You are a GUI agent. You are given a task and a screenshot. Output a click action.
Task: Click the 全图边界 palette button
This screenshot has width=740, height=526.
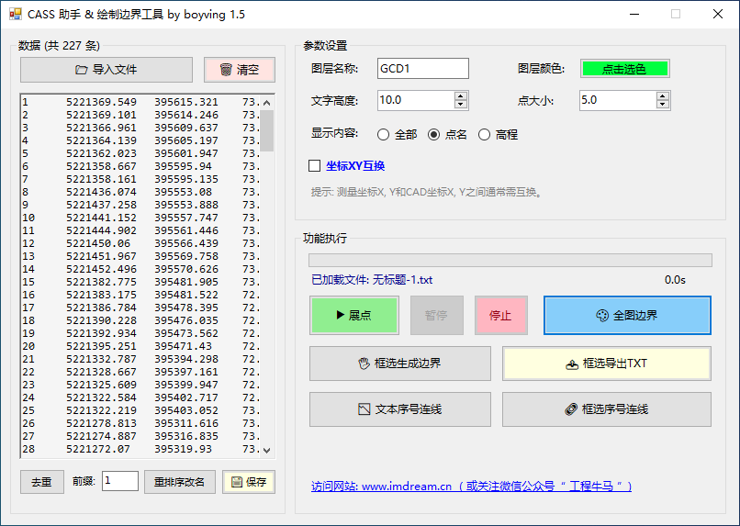tap(627, 315)
